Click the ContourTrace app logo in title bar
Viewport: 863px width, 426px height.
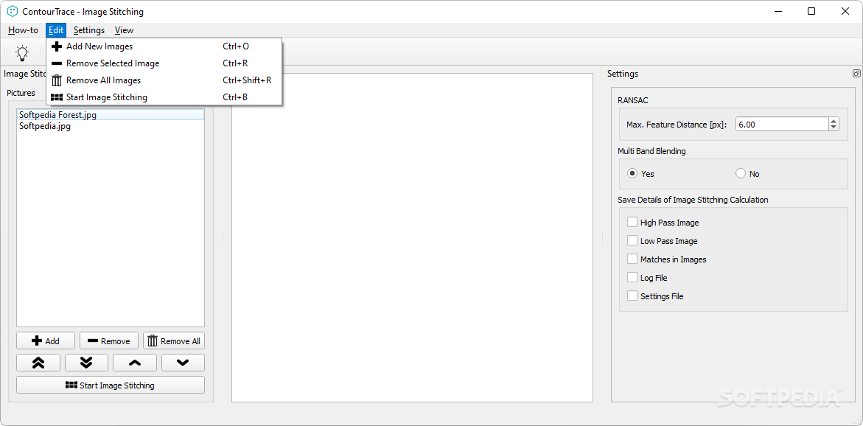(13, 11)
